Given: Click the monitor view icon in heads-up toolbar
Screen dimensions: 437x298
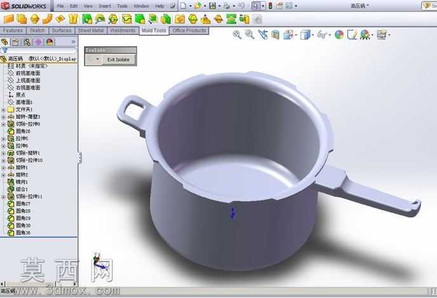Looking at the screenshot, I should click(382, 35).
